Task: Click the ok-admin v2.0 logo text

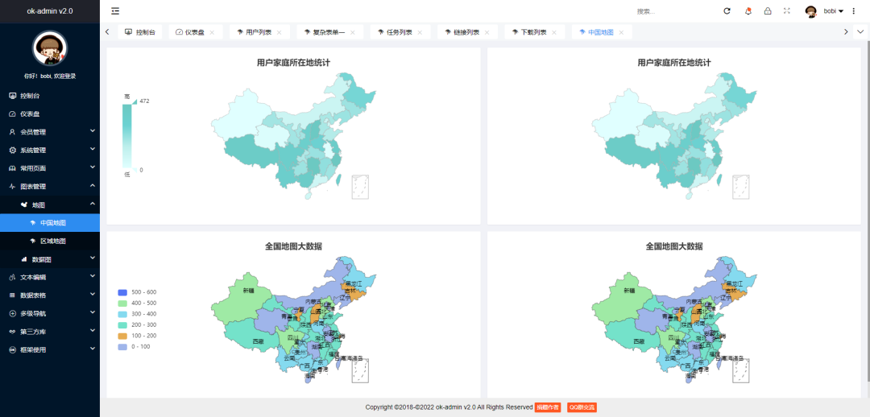Action: (x=50, y=11)
